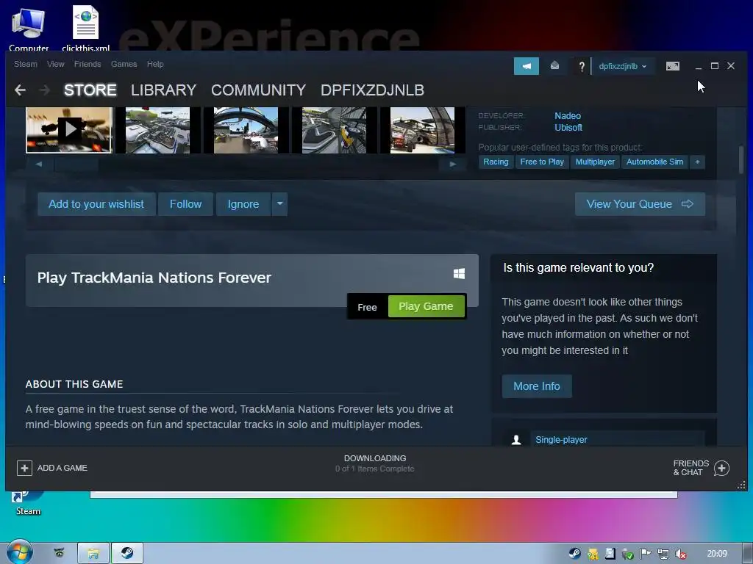Screen dimensions: 753x564
Task: Switch to the COMMUNITY tab
Action: tap(258, 90)
